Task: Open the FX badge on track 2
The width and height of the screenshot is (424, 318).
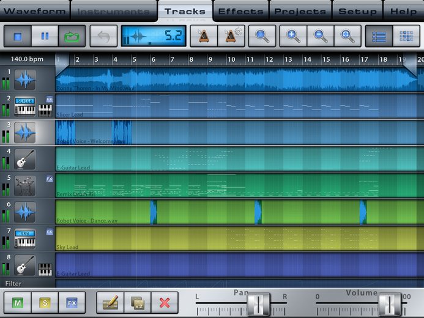Action: tap(49, 99)
